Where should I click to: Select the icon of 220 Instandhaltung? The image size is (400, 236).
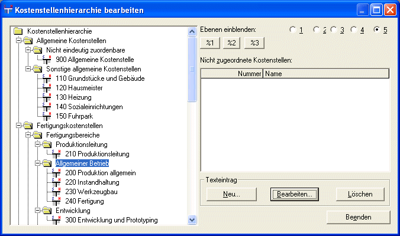(x=56, y=182)
